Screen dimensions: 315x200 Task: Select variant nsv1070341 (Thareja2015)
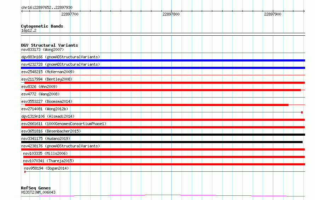48,161
